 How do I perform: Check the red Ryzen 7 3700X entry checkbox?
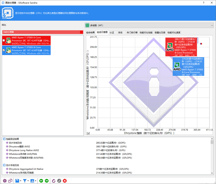(4, 40)
